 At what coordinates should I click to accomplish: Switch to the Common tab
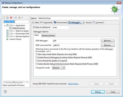[98, 22]
